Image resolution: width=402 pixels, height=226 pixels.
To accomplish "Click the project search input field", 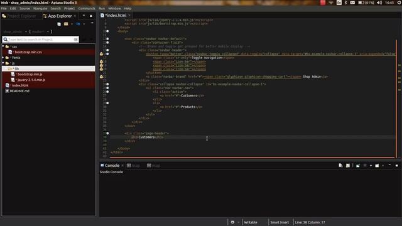I will point(40,40).
